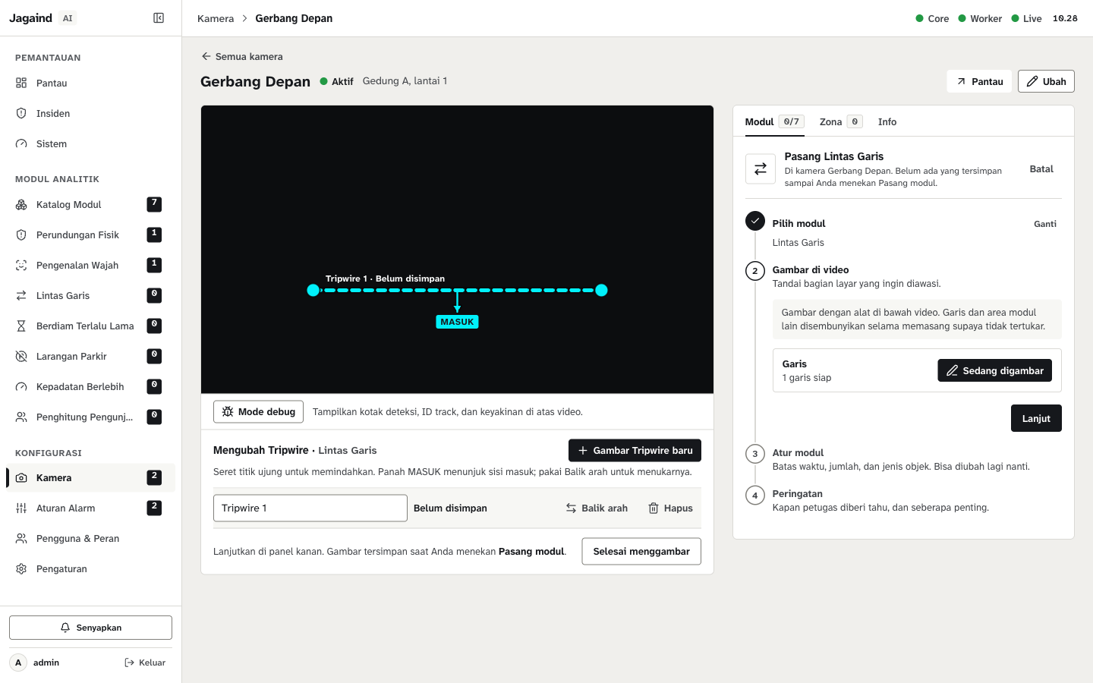The height and width of the screenshot is (683, 1093).
Task: Open Lintas Garis in the sidebar
Action: [x=90, y=295]
